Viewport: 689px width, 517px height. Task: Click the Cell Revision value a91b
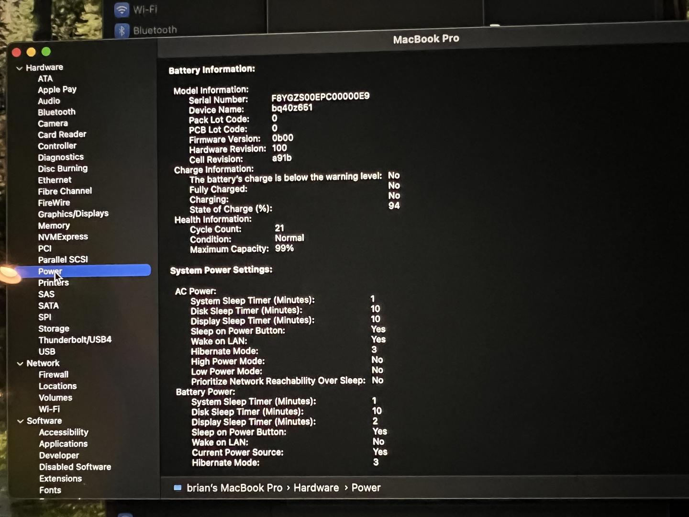(282, 158)
